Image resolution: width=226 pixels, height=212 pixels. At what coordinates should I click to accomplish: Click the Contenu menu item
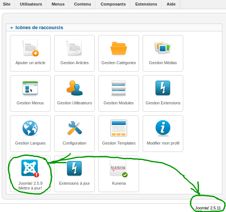[83, 4]
